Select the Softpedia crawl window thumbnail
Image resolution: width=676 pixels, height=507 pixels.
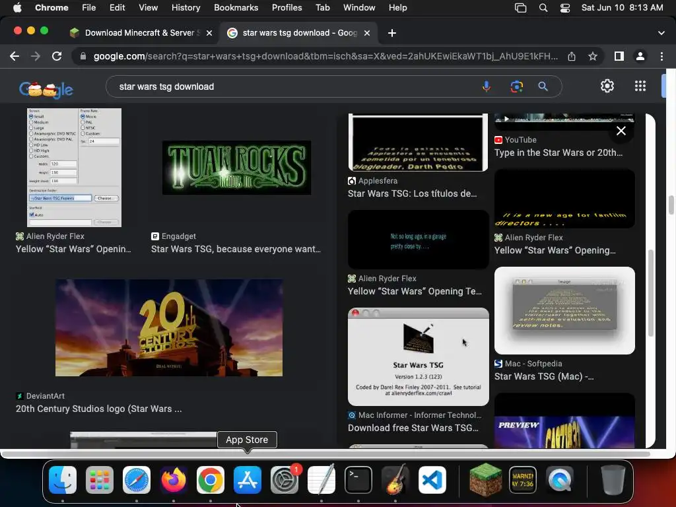[564, 310]
